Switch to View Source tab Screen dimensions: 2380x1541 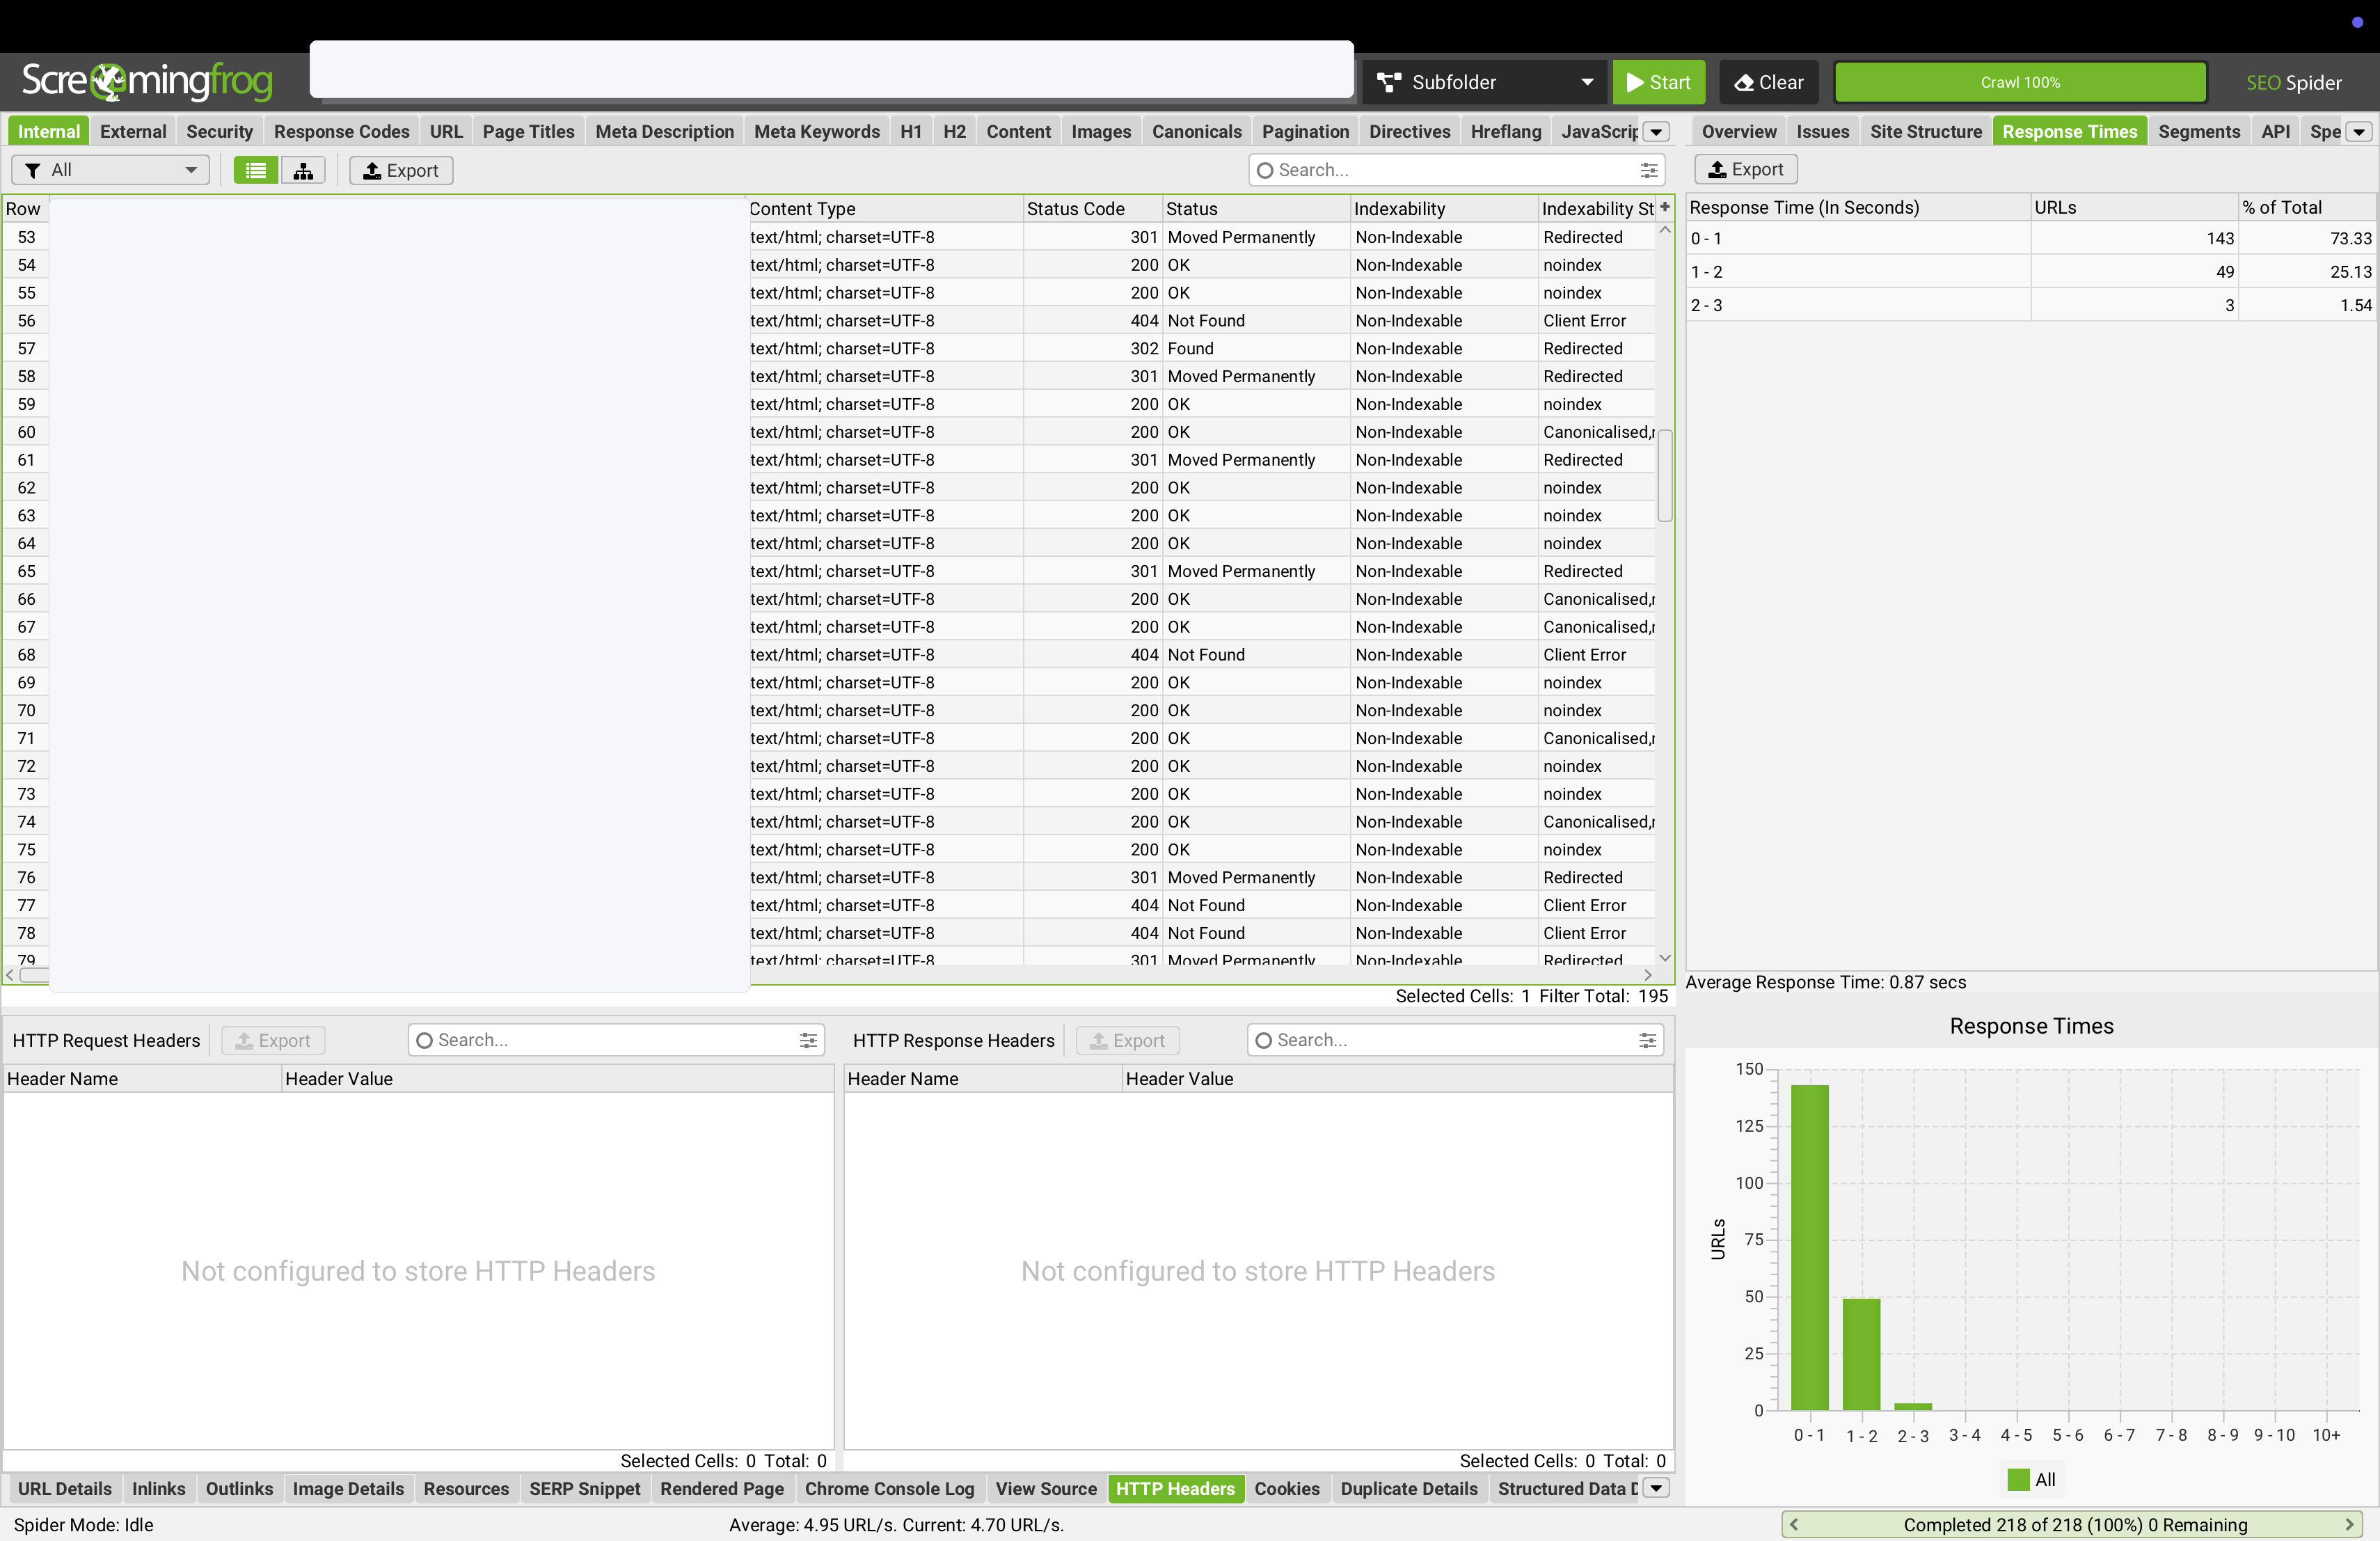point(1045,1488)
